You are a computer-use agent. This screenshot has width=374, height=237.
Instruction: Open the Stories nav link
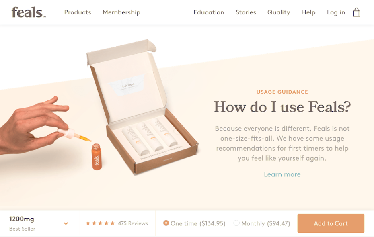click(x=246, y=12)
